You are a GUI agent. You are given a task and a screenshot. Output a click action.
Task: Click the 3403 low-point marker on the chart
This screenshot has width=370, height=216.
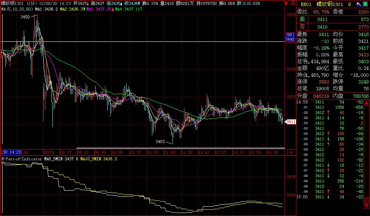[x=160, y=141]
